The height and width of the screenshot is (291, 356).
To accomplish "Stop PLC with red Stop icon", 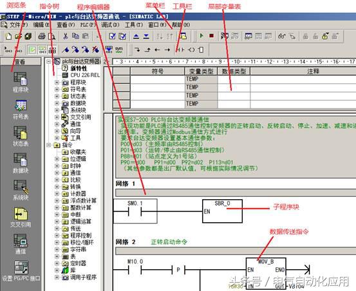I will (211, 36).
